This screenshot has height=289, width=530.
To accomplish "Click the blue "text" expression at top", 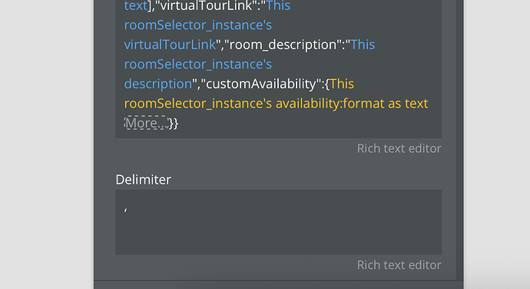I will (x=136, y=5).
